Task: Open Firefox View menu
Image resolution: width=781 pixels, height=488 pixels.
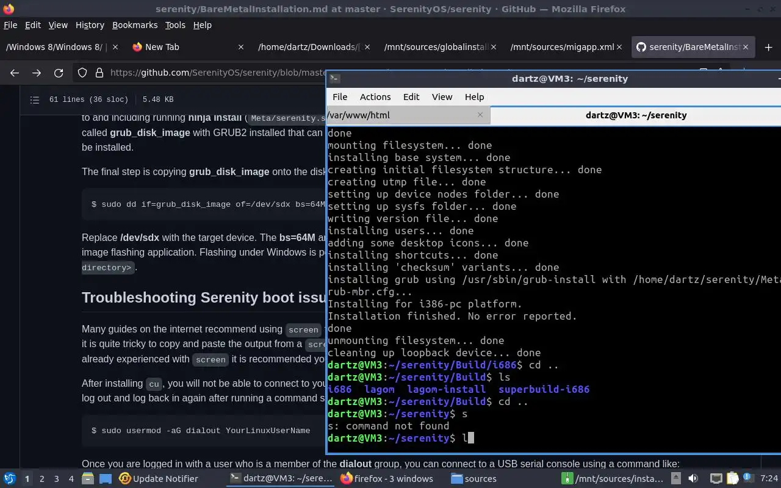Action: click(58, 25)
